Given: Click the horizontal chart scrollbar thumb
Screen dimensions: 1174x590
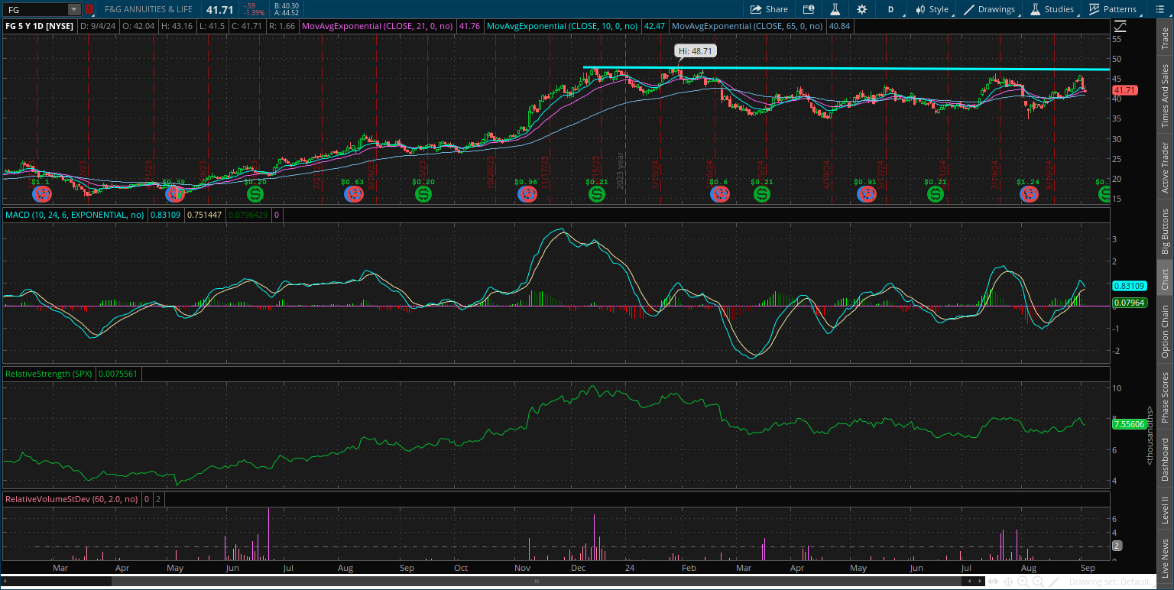Looking at the screenshot, I should (x=537, y=582).
